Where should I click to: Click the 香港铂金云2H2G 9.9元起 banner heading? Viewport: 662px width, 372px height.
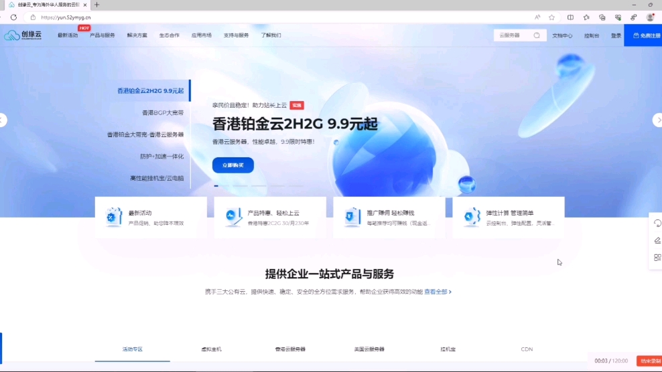pos(295,124)
